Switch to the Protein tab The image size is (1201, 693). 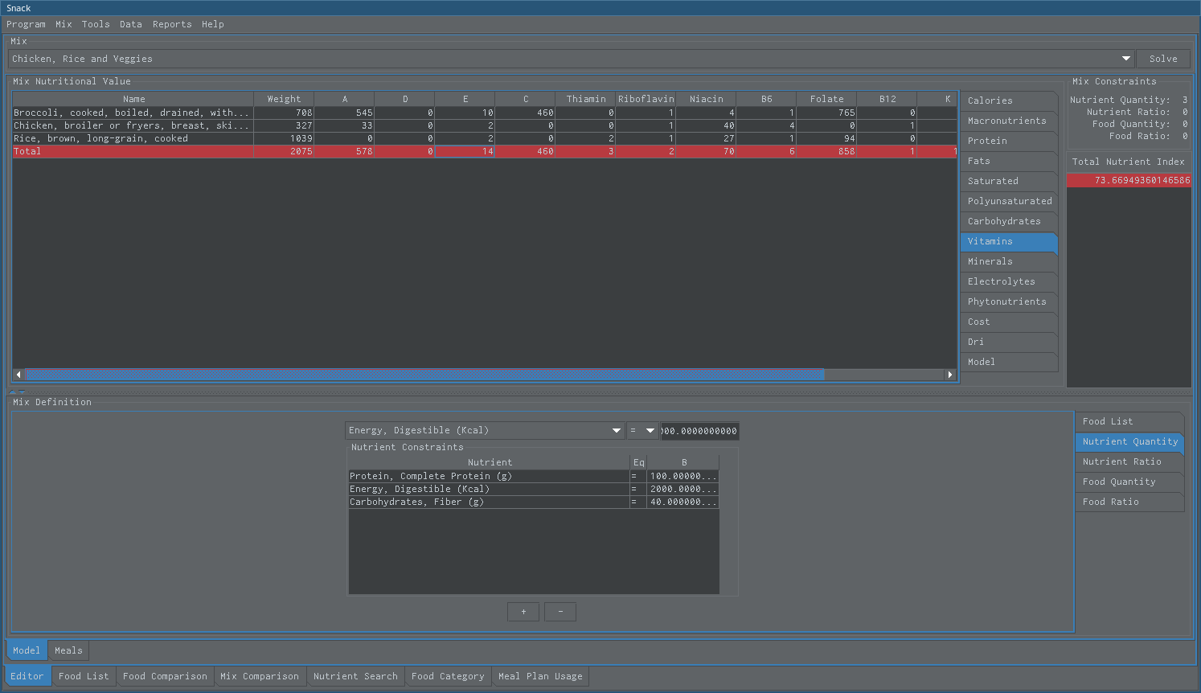click(x=1009, y=141)
